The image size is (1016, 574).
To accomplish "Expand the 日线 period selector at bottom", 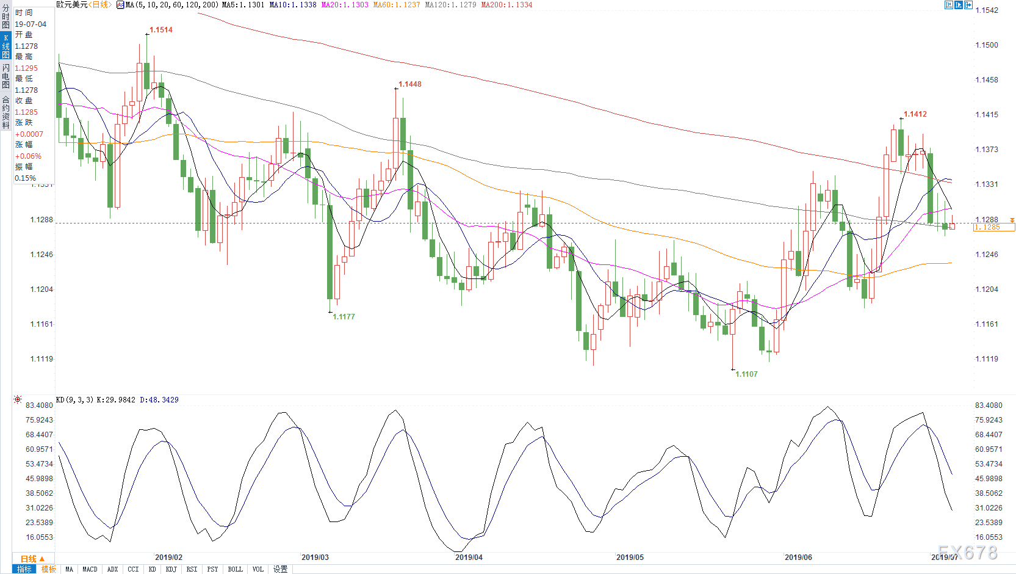I will (x=33, y=559).
